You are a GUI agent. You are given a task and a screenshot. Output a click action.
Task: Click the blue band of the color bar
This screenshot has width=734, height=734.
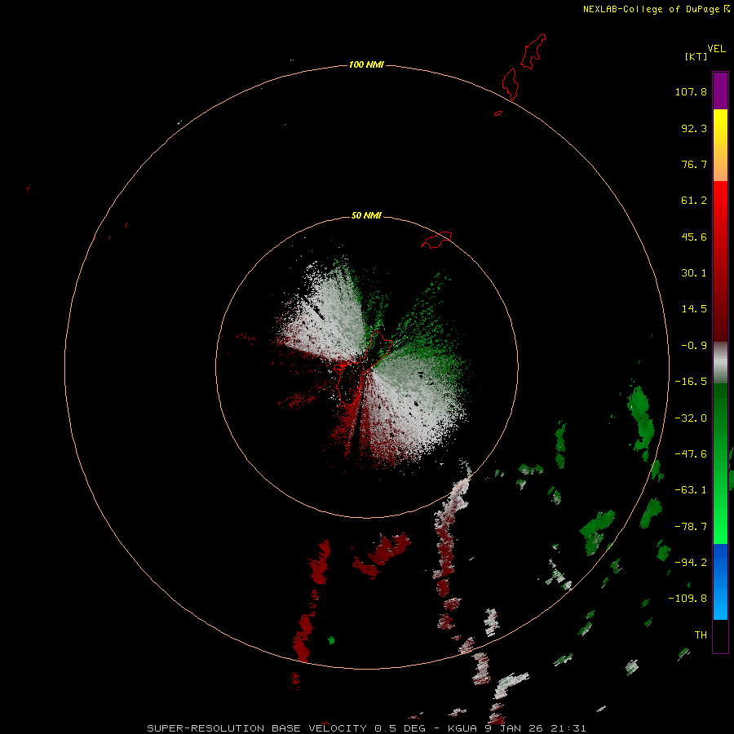tap(720, 581)
